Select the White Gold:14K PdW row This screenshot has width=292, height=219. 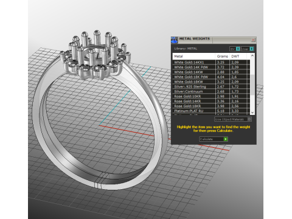211,67
